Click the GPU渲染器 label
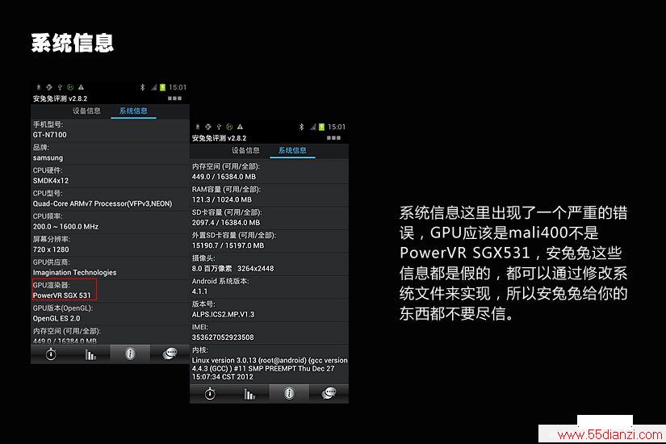The image size is (666, 444). tap(52, 285)
